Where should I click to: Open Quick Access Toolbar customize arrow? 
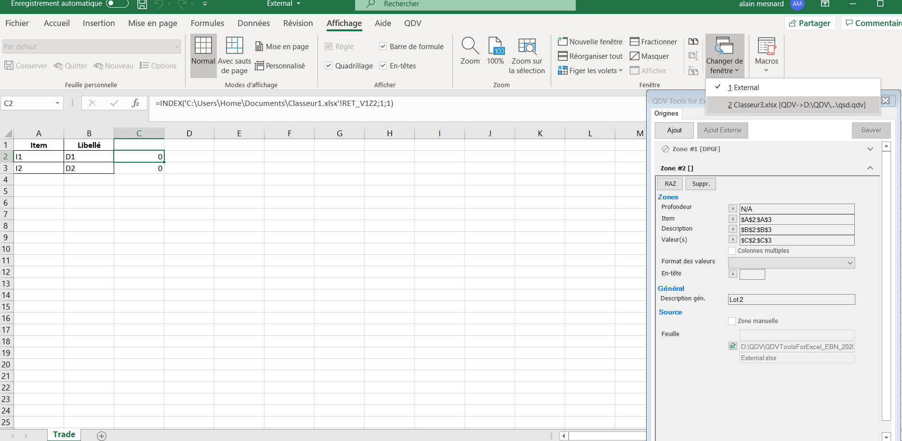[205, 4]
